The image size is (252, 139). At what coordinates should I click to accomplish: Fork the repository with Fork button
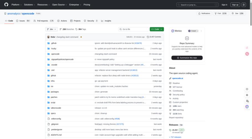pos(221,13)
